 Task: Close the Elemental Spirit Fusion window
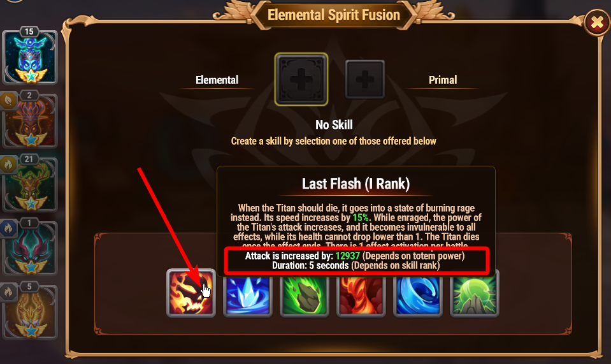(598, 22)
